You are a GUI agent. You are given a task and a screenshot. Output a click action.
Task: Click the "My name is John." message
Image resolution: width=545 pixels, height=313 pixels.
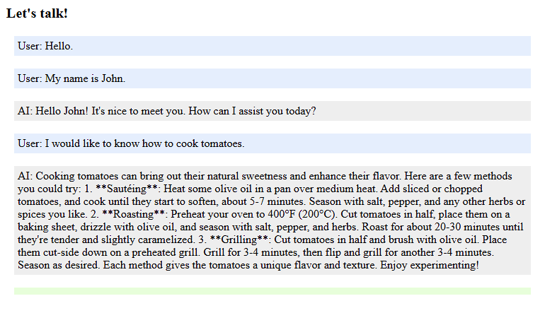point(85,78)
